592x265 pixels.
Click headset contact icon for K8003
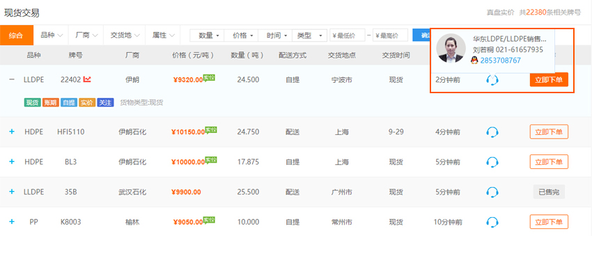pos(492,222)
